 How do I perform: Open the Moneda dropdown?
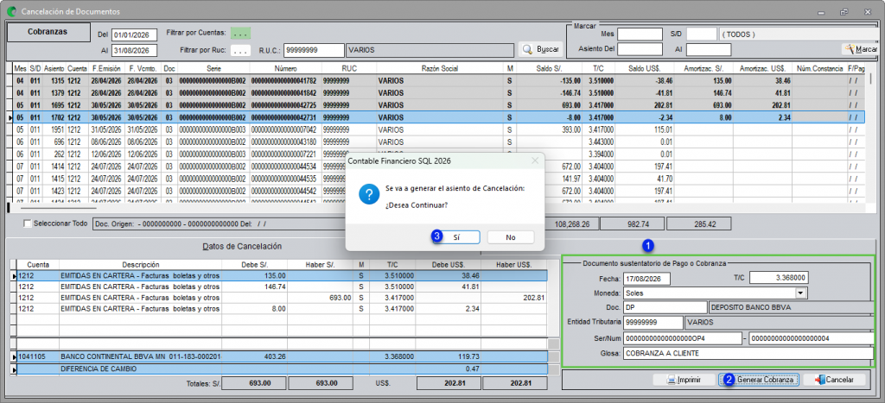tap(799, 293)
